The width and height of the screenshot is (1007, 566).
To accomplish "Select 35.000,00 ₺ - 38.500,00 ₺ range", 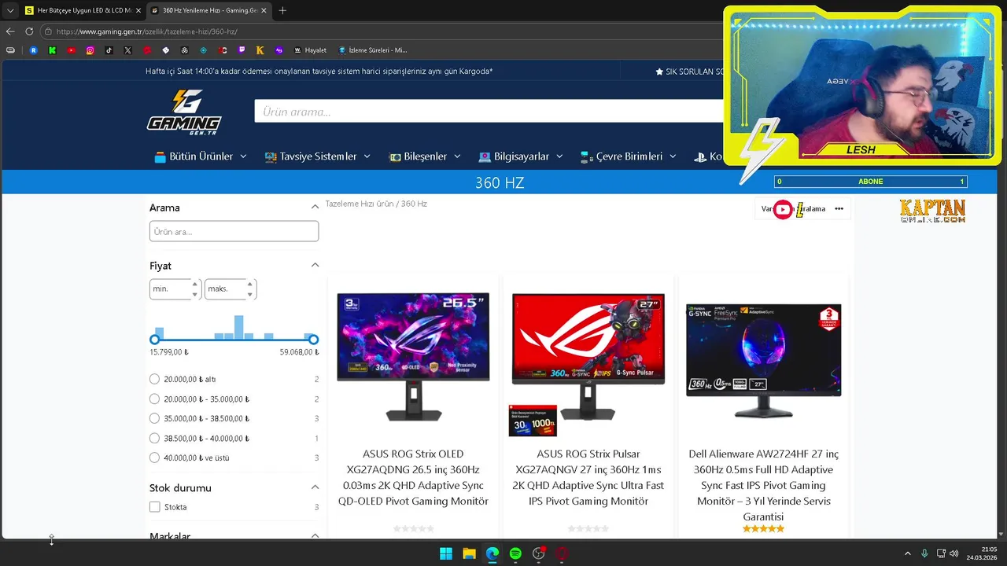I will coord(154,418).
